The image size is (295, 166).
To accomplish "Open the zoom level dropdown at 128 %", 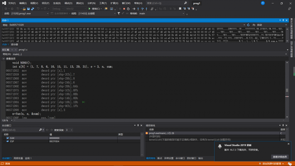I will (x=7, y=120).
